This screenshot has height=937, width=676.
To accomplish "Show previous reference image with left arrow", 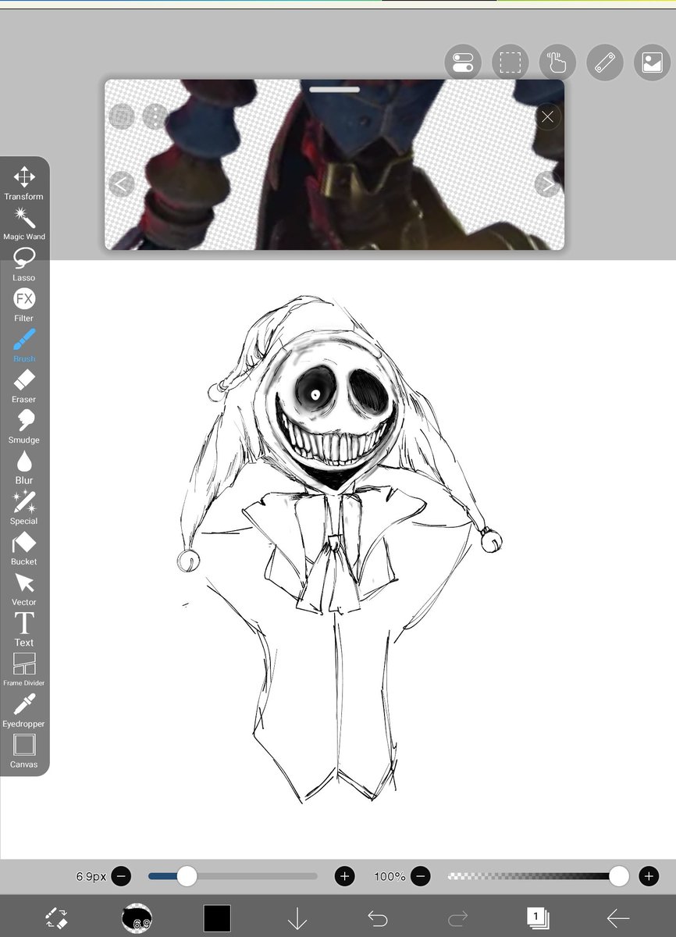I will click(x=121, y=184).
